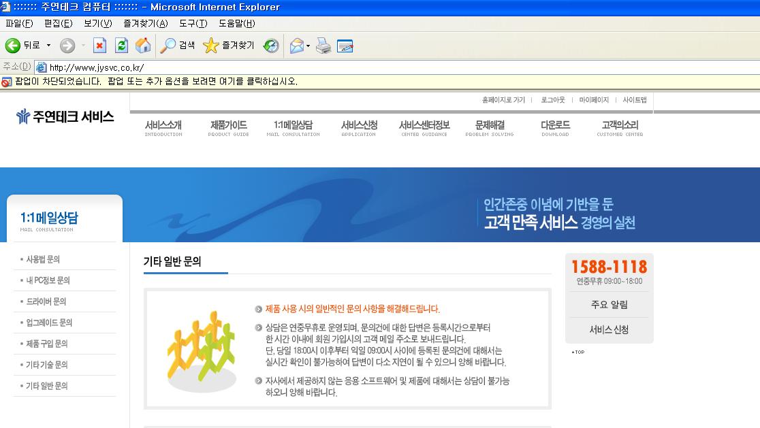Open the 사이트맵 link
The width and height of the screenshot is (760, 428).
coord(635,100)
